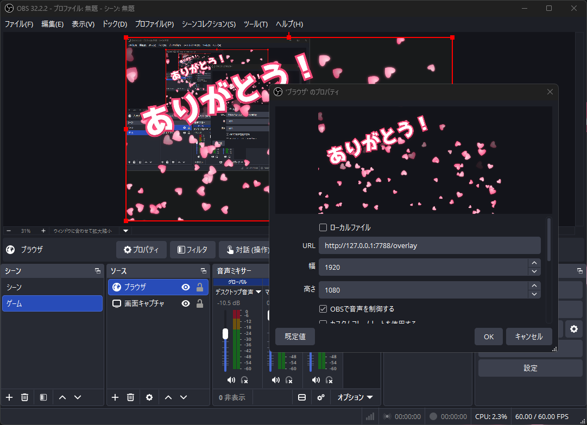587x425 pixels.
Task: Click the 幅 width field showing 1920
Action: (423, 267)
